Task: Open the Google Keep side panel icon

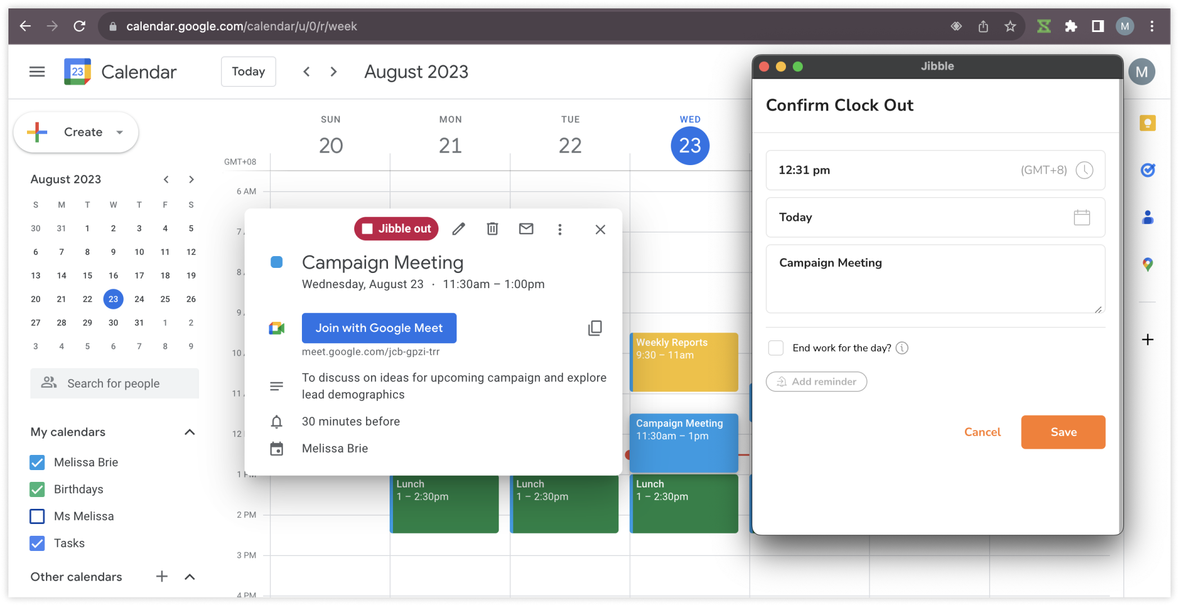Action: (x=1147, y=123)
